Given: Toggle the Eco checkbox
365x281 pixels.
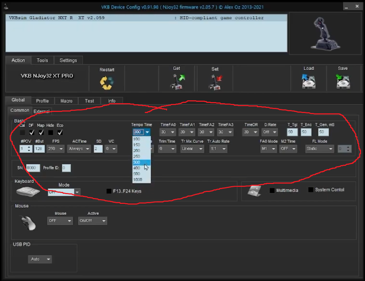Looking at the screenshot, I should pyautogui.click(x=60, y=133).
